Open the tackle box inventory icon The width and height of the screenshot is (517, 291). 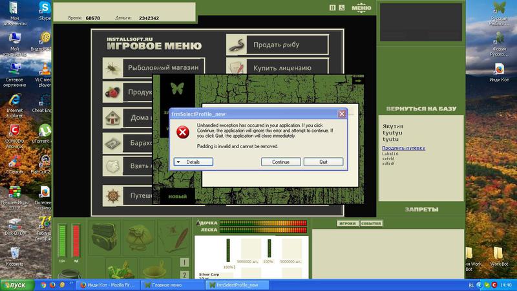tap(104, 237)
